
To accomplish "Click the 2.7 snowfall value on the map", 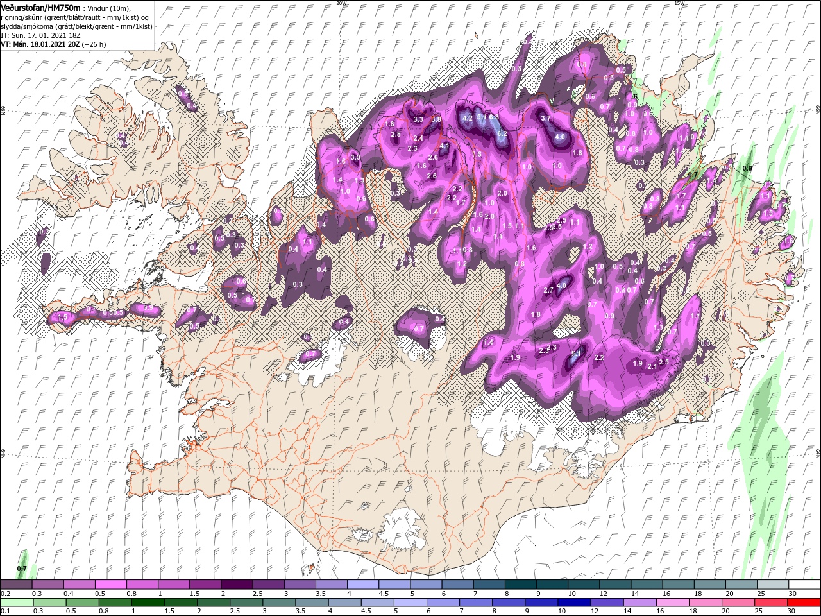I will (x=548, y=290).
